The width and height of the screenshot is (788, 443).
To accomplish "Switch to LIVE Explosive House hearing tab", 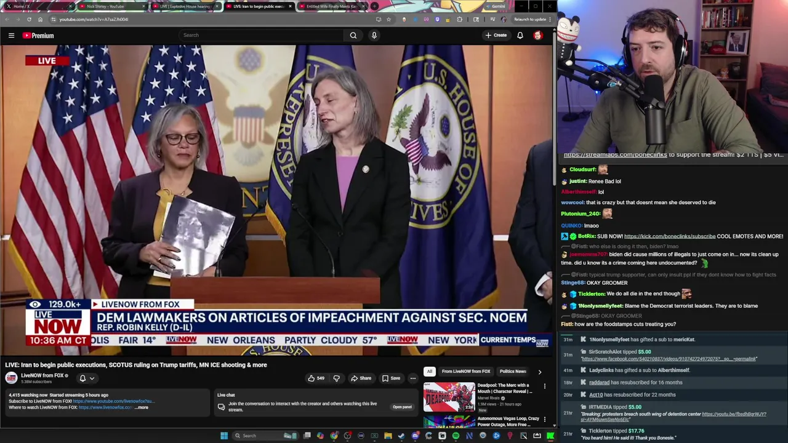I will pos(185,6).
